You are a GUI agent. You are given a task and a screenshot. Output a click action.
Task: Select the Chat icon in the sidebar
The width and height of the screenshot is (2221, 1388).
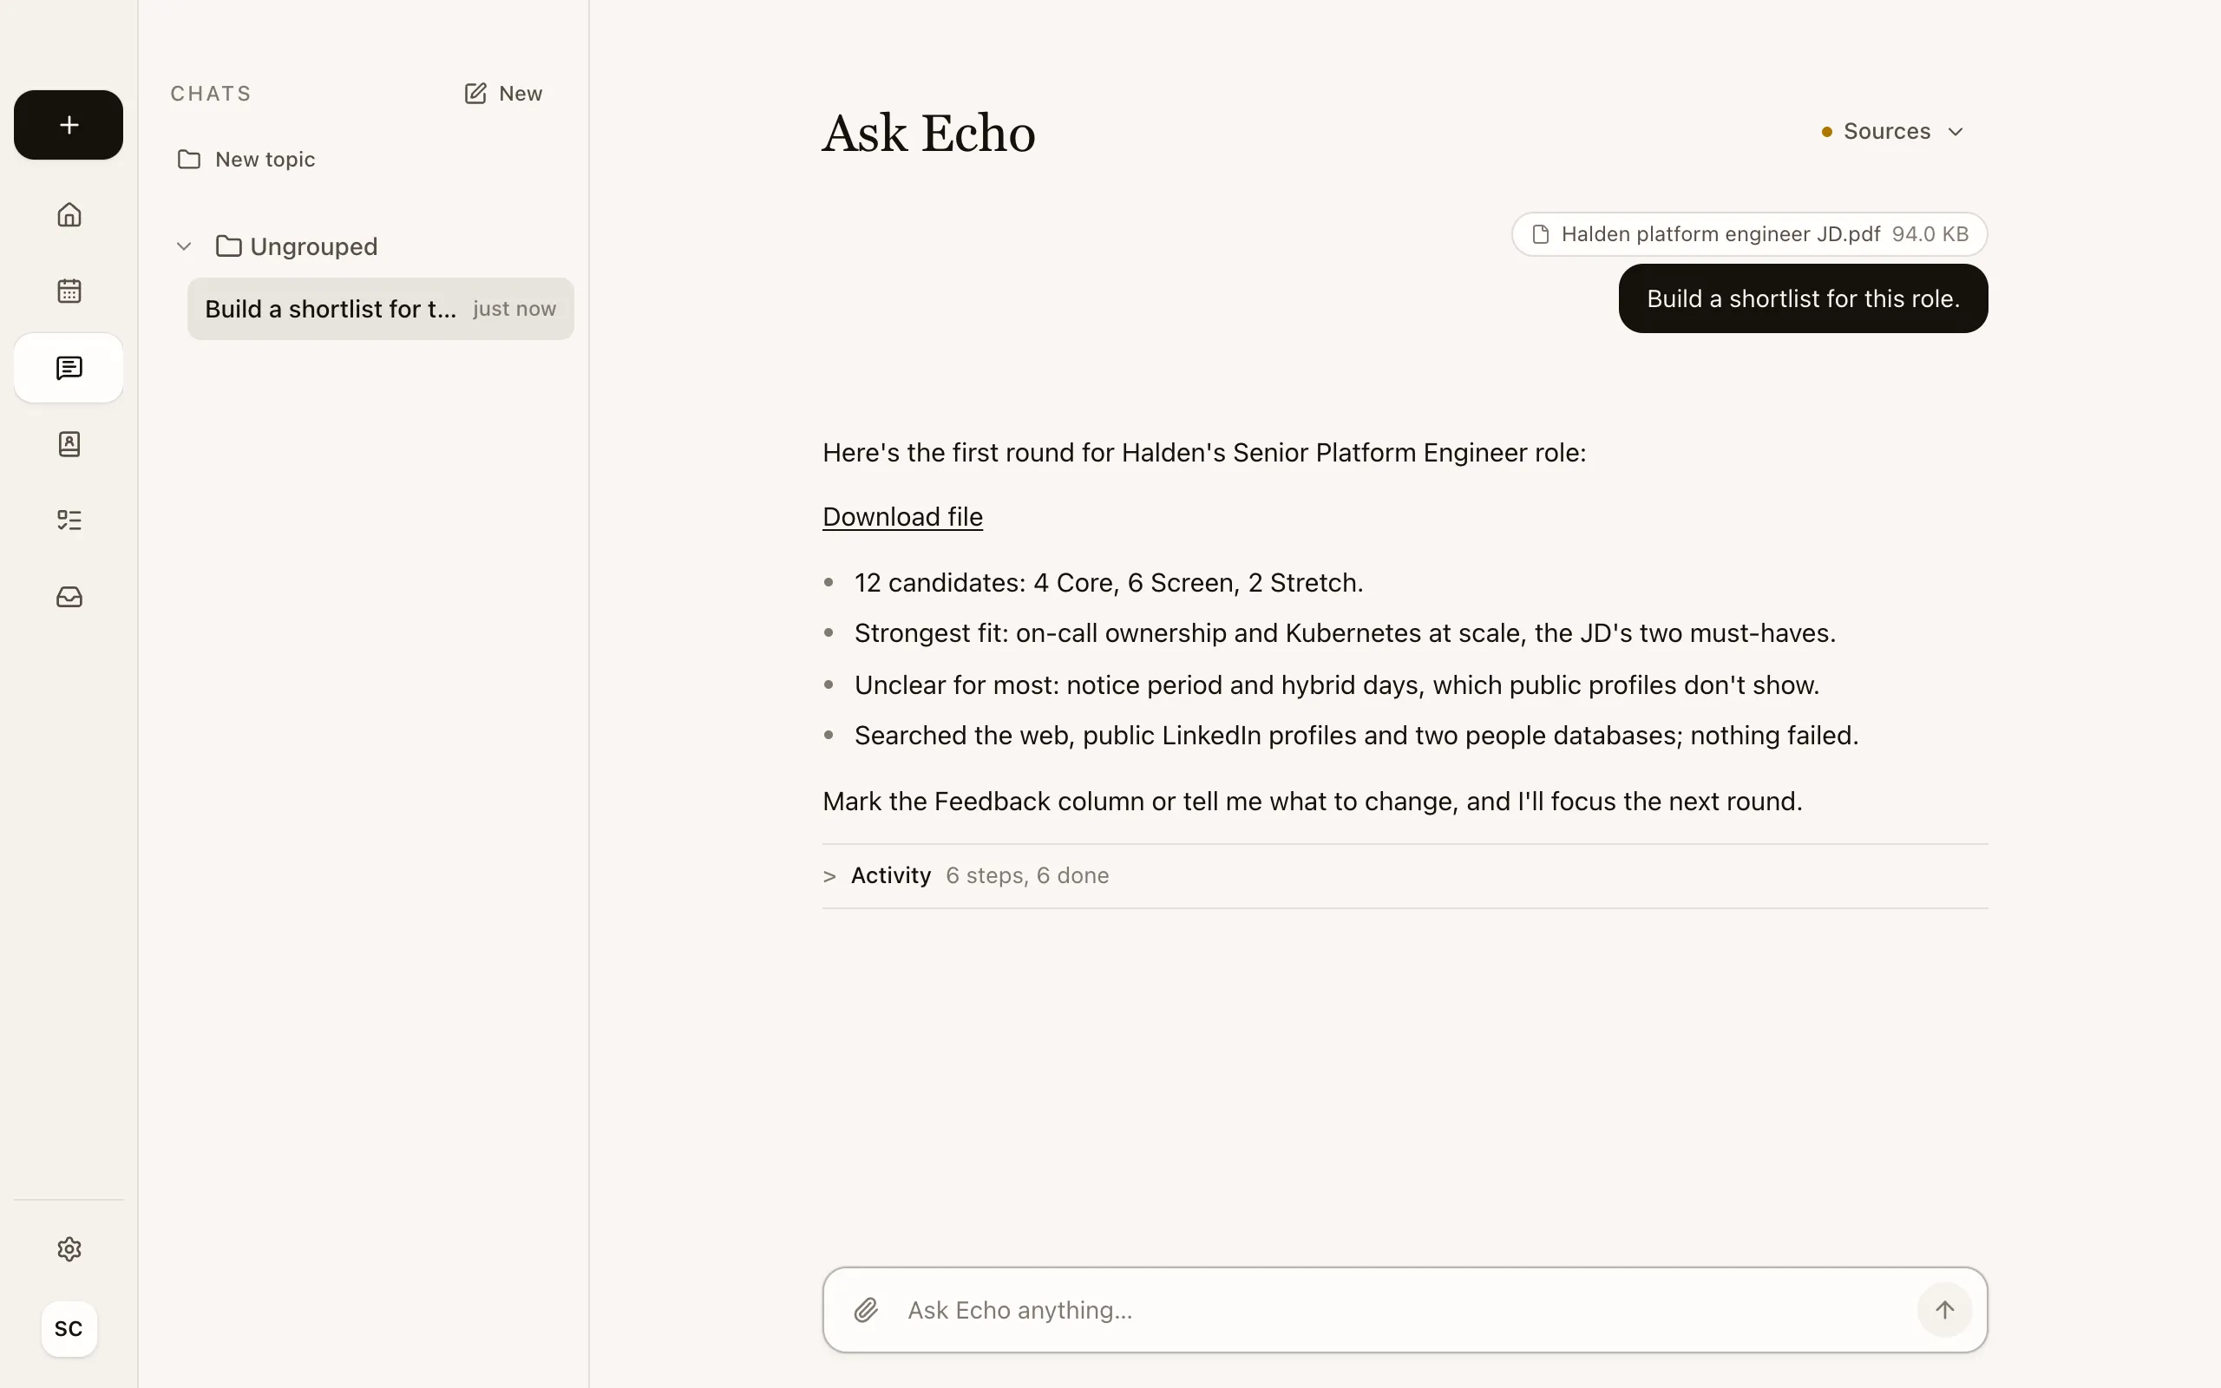pos(69,368)
